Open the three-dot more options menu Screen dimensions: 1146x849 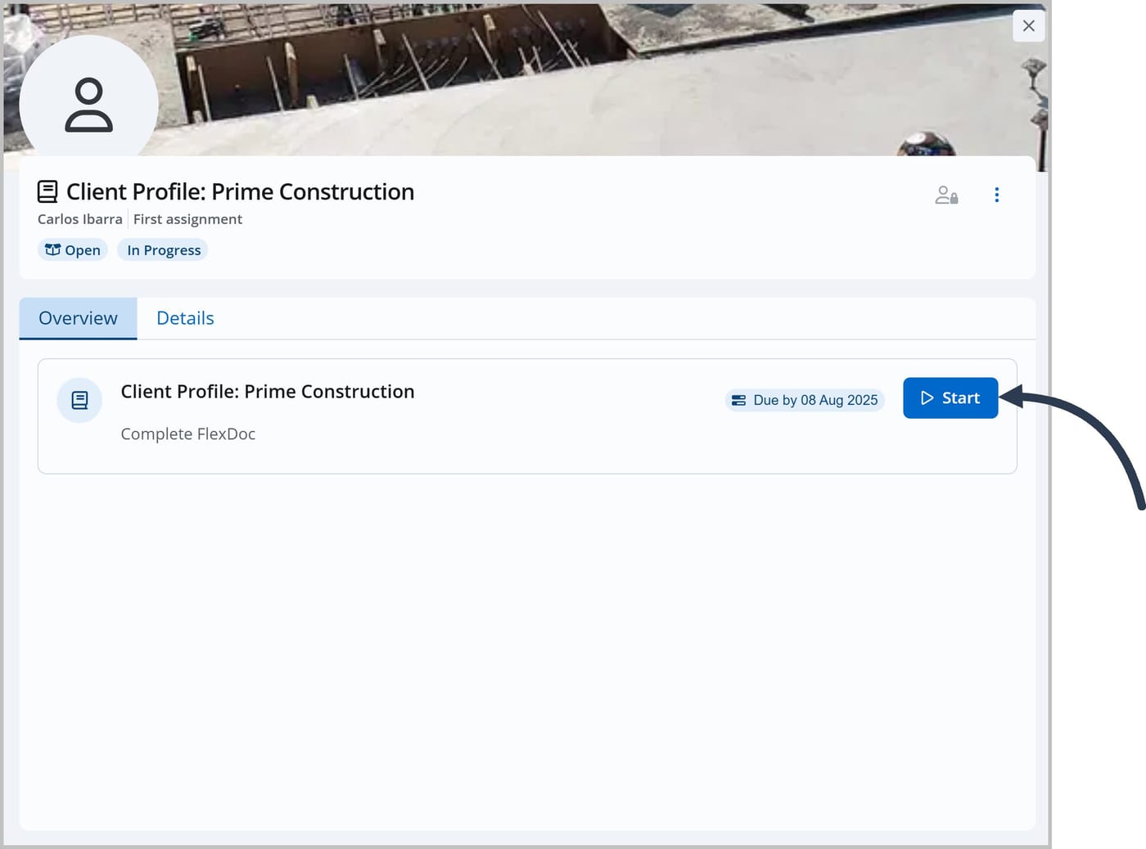(996, 195)
